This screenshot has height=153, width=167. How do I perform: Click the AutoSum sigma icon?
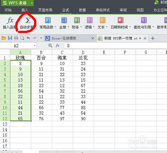(x=28, y=20)
